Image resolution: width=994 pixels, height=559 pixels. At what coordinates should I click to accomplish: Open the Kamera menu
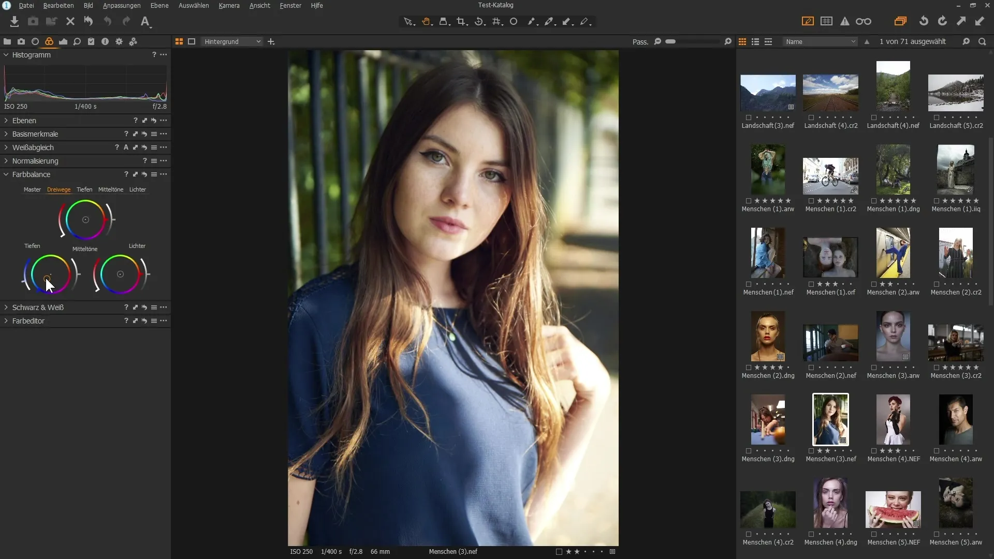click(229, 5)
